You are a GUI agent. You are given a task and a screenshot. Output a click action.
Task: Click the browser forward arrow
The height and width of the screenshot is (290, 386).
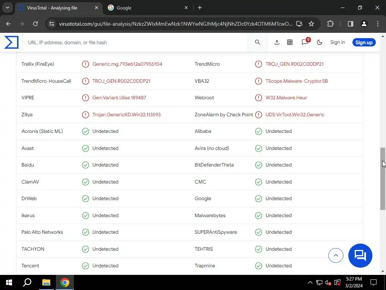[x=22, y=24]
